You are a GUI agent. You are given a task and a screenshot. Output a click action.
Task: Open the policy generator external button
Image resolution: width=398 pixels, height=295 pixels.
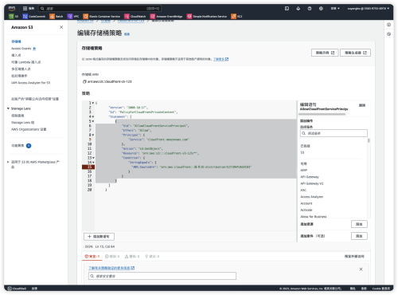click(355, 53)
